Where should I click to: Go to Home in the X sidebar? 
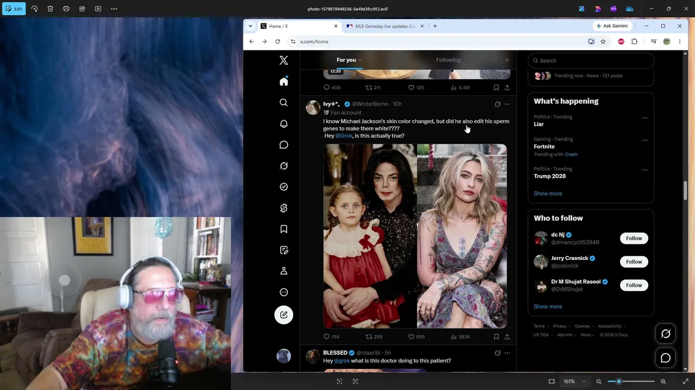pos(283,81)
